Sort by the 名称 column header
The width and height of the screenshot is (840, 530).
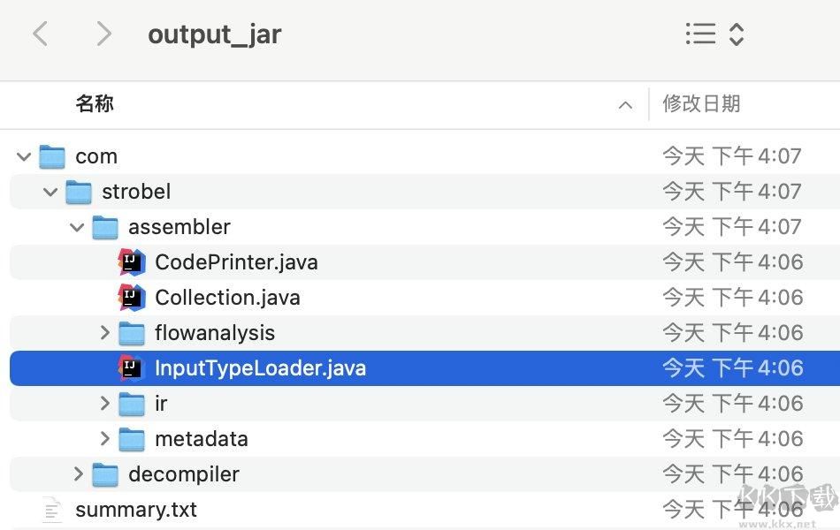point(95,104)
